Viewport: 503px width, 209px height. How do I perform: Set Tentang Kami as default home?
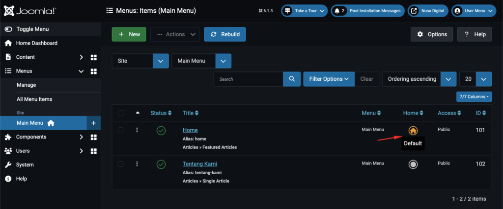pos(413,164)
